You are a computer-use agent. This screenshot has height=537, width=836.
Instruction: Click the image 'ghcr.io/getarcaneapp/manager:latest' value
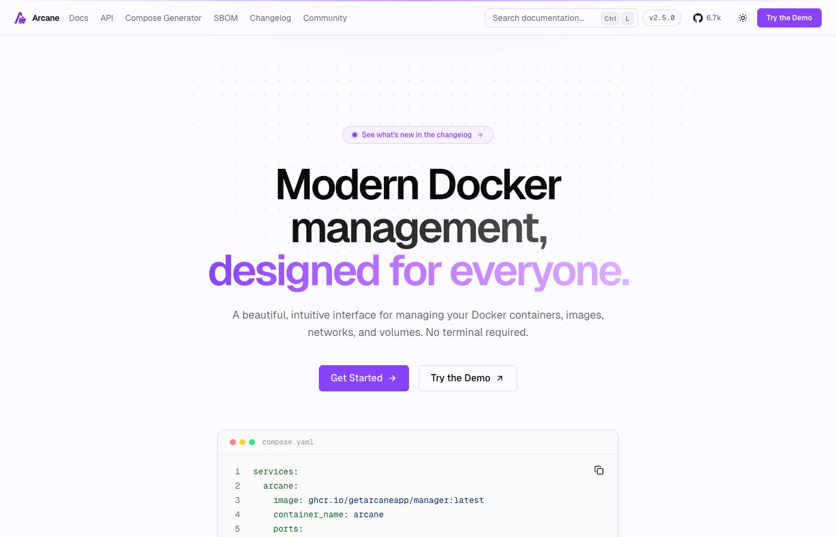396,500
